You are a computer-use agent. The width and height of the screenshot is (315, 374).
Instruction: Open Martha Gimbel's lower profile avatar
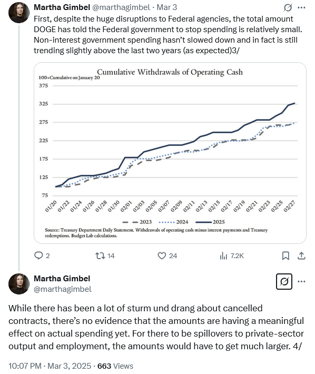pos(19,284)
